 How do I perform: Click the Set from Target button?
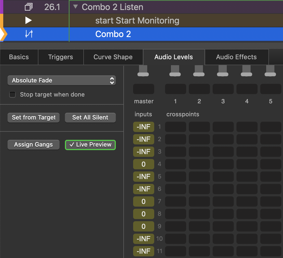(34, 118)
